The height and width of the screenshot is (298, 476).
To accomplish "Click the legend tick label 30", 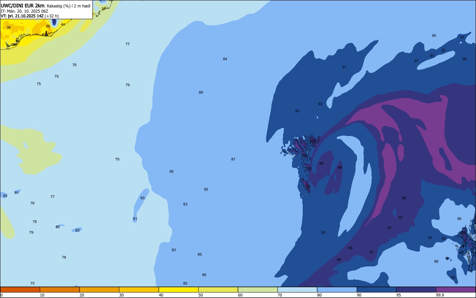I will [121, 295].
